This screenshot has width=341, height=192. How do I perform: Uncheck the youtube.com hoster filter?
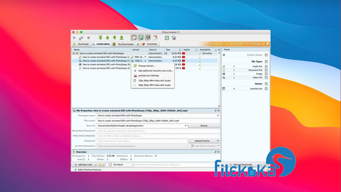coord(266,88)
